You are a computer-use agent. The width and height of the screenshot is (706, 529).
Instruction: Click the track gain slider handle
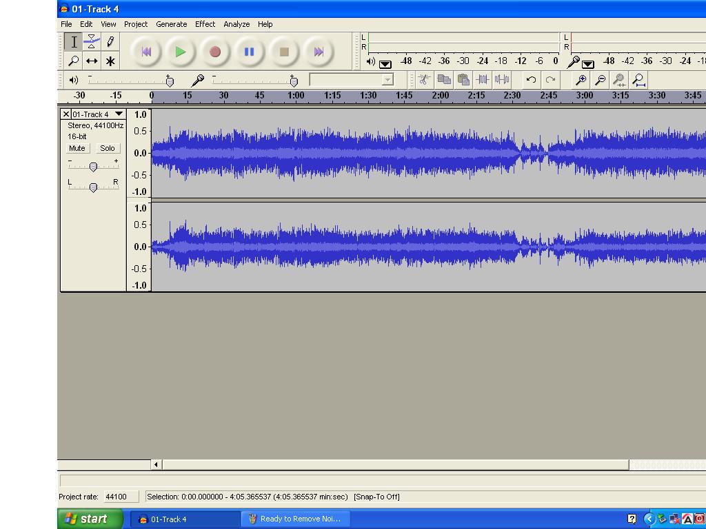93,167
